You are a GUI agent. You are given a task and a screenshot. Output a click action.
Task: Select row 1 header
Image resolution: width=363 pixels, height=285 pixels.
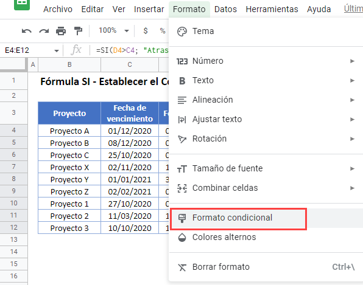13,81
